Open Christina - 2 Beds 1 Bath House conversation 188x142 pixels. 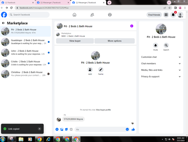pos(25,74)
